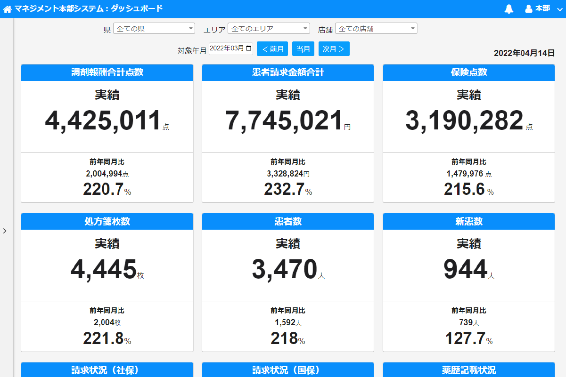Click the マネジメント本部システム：ダッシュボード title

(89, 8)
